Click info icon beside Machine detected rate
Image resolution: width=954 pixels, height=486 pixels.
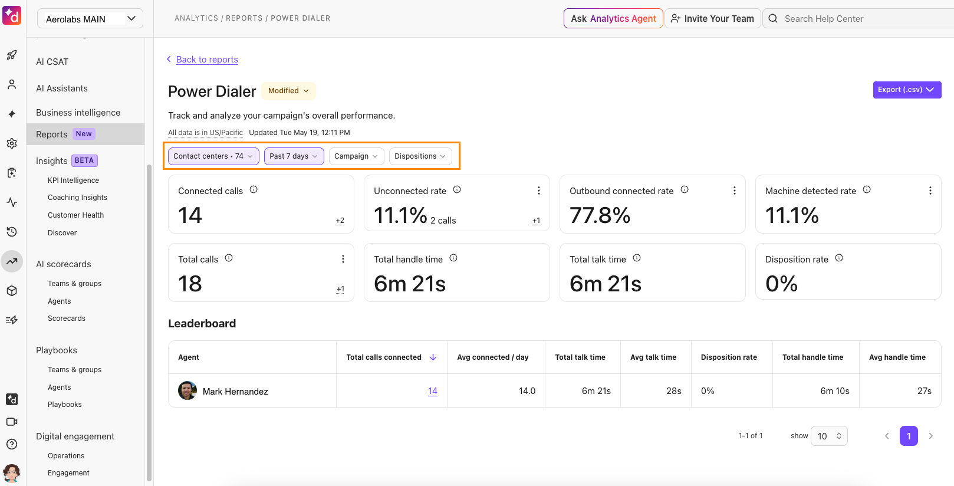tap(867, 190)
